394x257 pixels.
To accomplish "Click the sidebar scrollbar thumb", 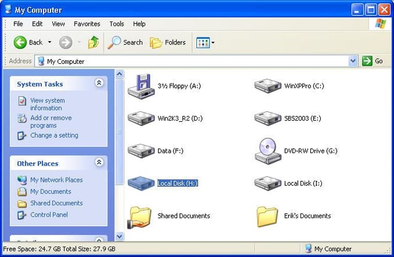I will pyautogui.click(x=119, y=132).
